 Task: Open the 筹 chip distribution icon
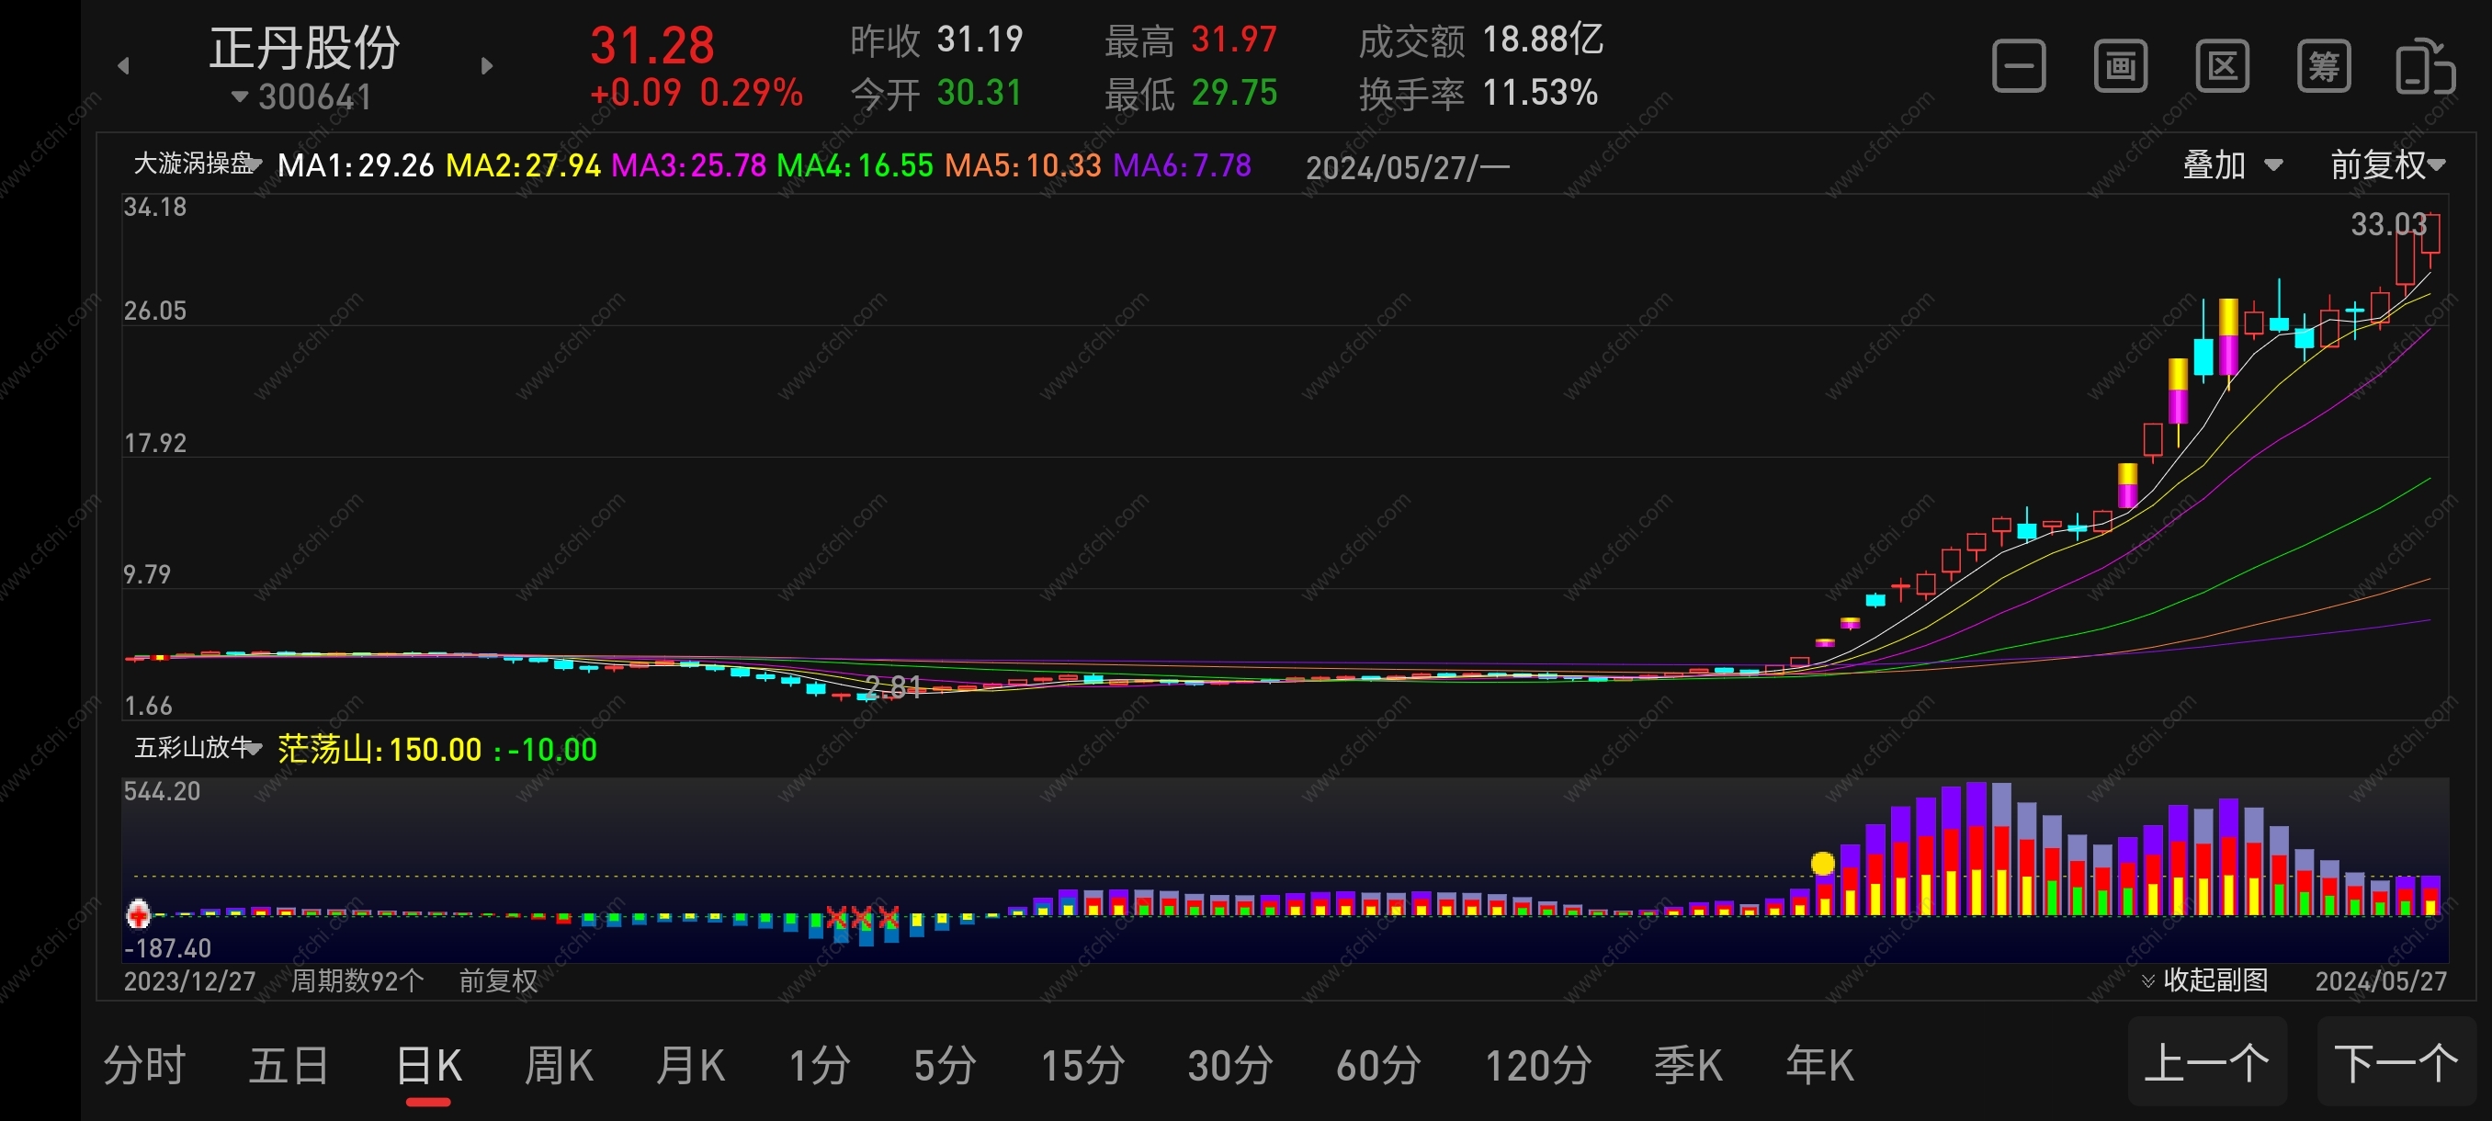coord(2323,67)
